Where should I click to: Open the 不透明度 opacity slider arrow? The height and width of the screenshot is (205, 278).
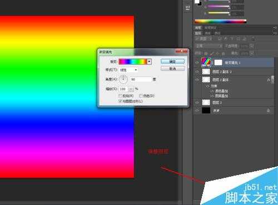tap(252, 46)
